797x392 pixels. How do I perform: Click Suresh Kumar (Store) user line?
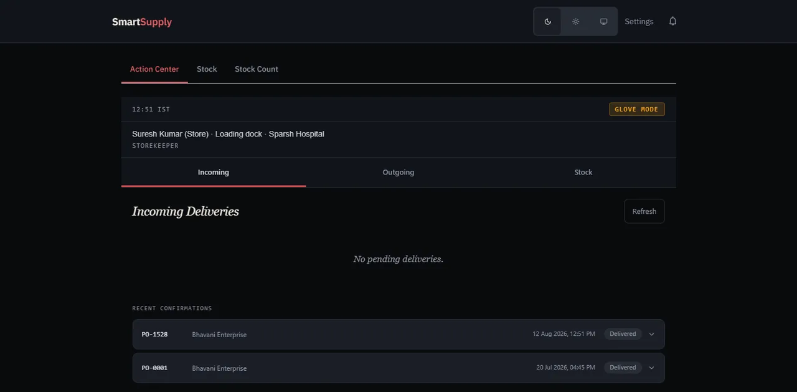[228, 134]
